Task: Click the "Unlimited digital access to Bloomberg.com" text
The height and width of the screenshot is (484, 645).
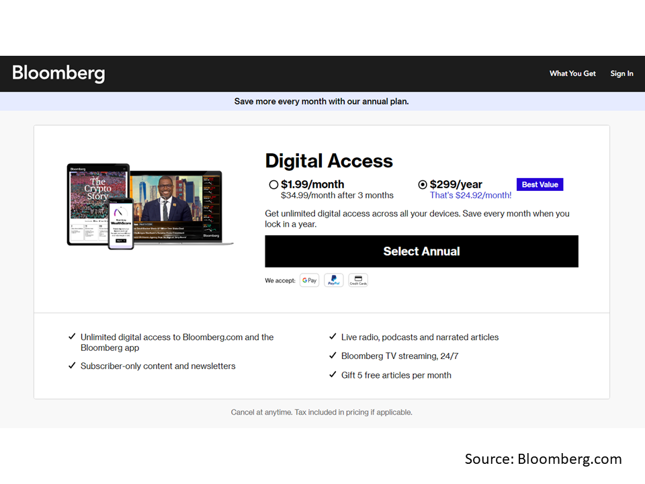Action: [x=177, y=342]
